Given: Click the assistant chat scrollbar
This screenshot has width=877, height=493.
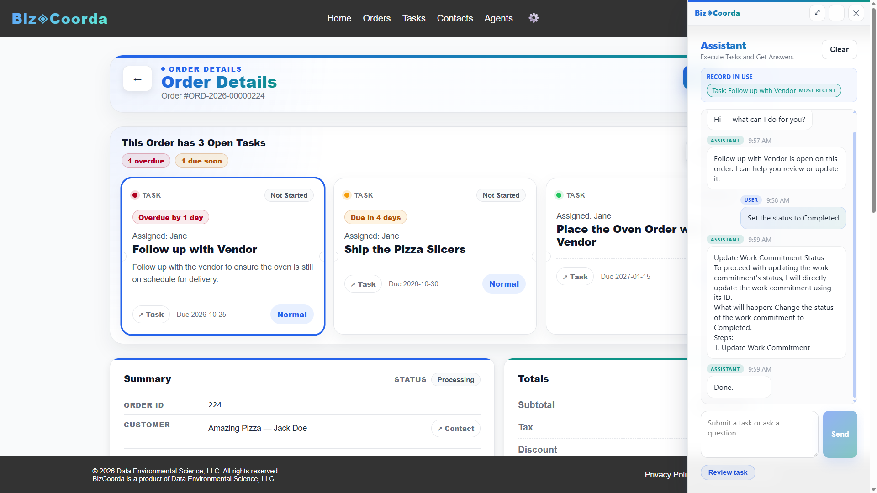Looking at the screenshot, I should point(855,265).
